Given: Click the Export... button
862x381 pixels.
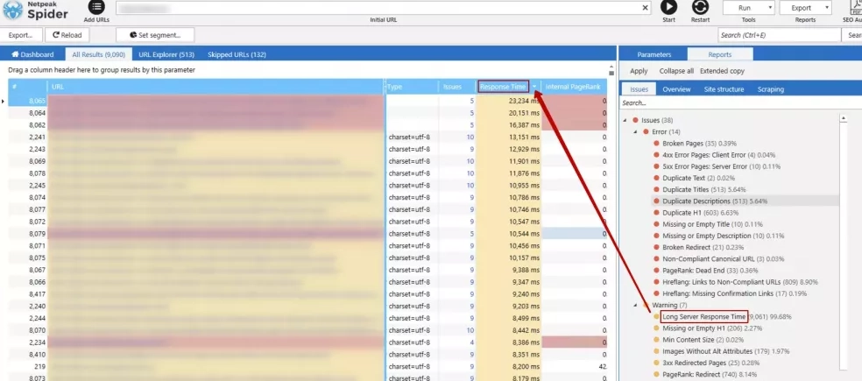Looking at the screenshot, I should point(21,35).
